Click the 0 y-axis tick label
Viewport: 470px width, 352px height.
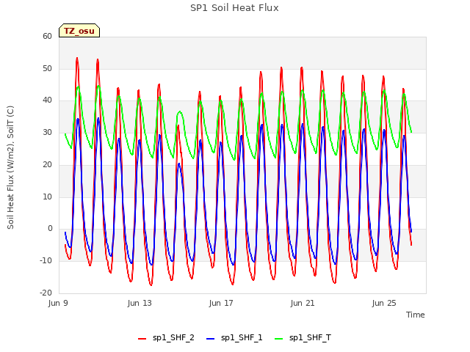[50, 228]
